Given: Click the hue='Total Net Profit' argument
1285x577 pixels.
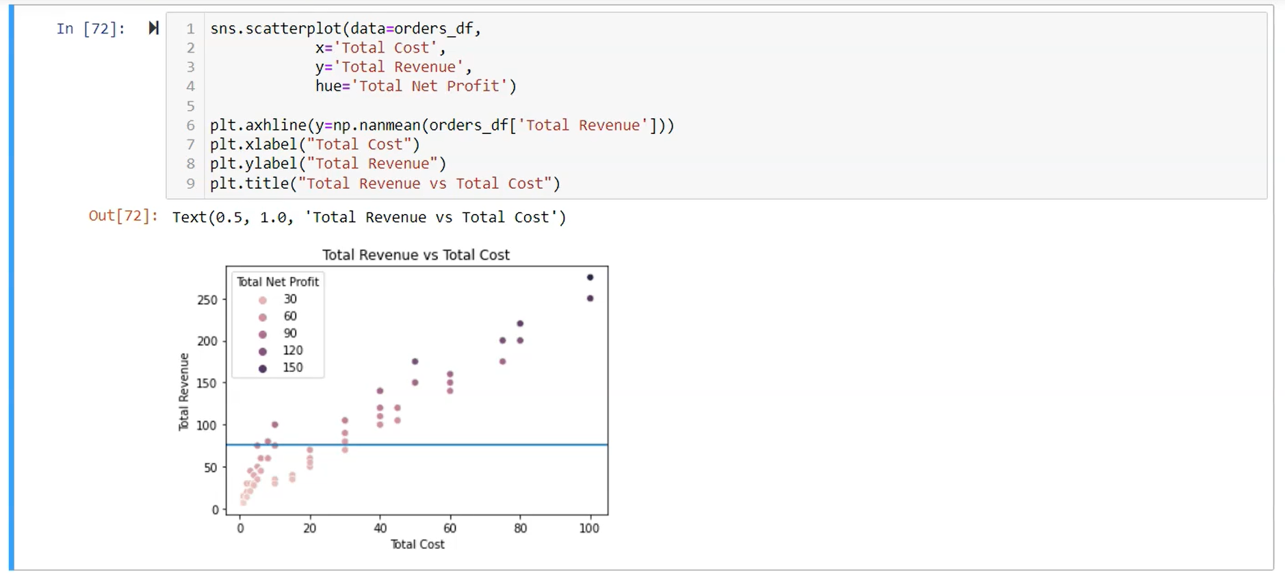Looking at the screenshot, I should click(x=415, y=86).
